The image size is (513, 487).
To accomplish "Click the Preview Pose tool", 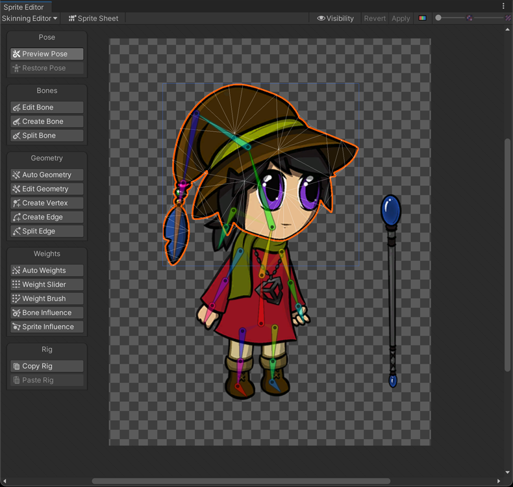I will tap(47, 54).
